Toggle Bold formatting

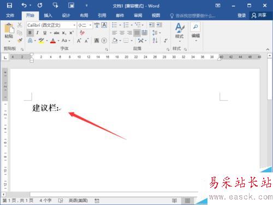(x=30, y=33)
